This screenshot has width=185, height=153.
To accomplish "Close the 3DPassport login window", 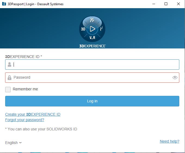I will pos(178,4).
